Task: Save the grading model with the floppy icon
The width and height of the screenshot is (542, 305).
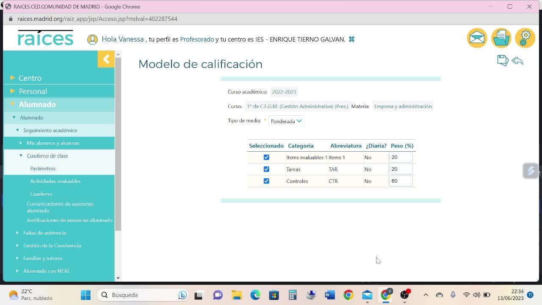Action: click(x=503, y=61)
